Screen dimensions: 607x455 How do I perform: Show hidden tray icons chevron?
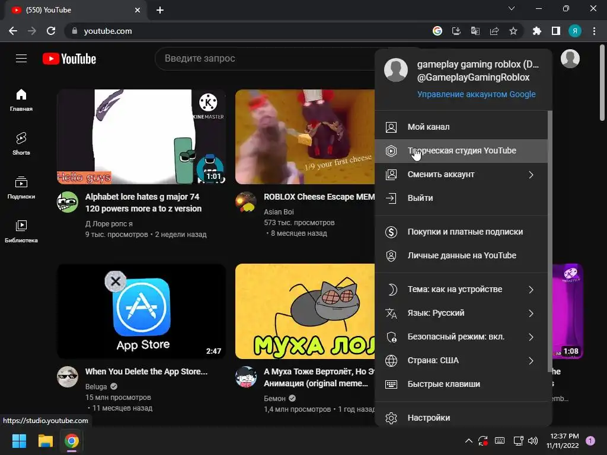pos(468,441)
